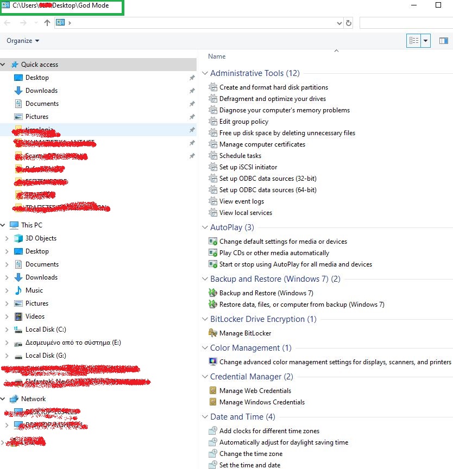This screenshot has width=453, height=469.
Task: Open Create and format hard disk partitions icon
Action: pyautogui.click(x=213, y=87)
